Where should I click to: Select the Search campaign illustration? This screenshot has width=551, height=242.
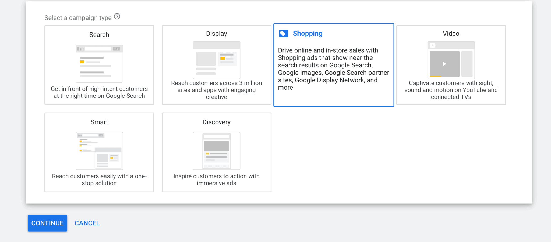click(x=99, y=64)
